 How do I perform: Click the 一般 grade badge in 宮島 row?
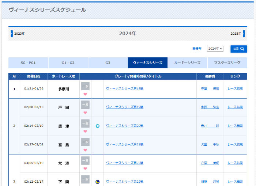coord(85,142)
